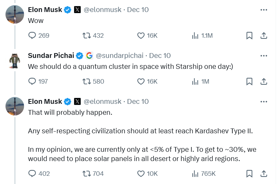Open more options on the "Wow" tweet
Viewport: 277px width, 184px height.
point(264,10)
